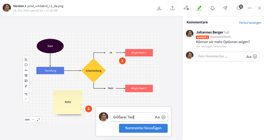
Task: Click the upload new version icon
Action: (x=172, y=8)
